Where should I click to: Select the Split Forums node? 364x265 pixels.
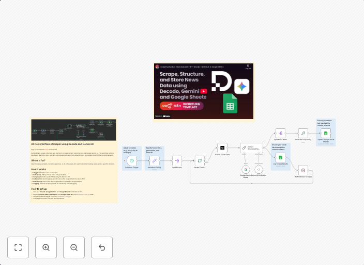(x=177, y=161)
